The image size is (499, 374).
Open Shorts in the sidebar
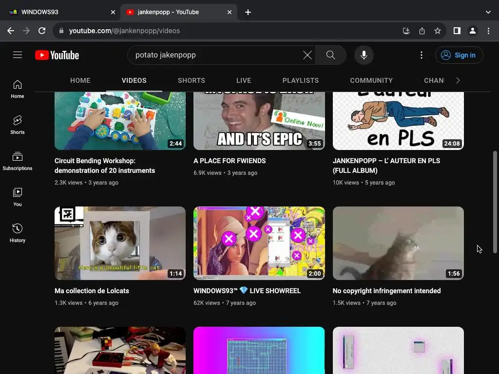[18, 125]
